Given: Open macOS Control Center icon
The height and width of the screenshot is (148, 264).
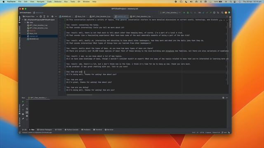Looking at the screenshot, I should 235,2.
